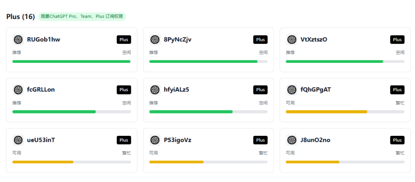The height and width of the screenshot is (182, 415).
Task: Open the account named hfyiALz5
Action: click(176, 90)
